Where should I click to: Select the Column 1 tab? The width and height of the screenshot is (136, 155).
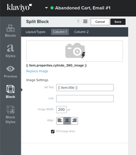point(60,32)
